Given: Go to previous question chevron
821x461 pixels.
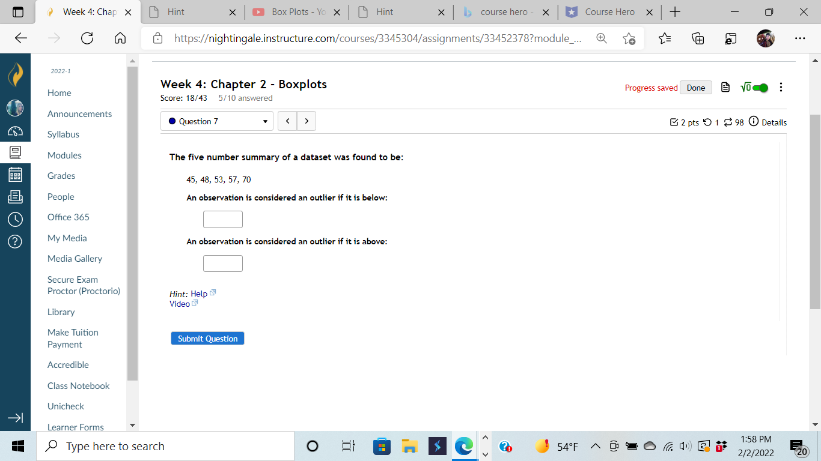Looking at the screenshot, I should tap(287, 121).
